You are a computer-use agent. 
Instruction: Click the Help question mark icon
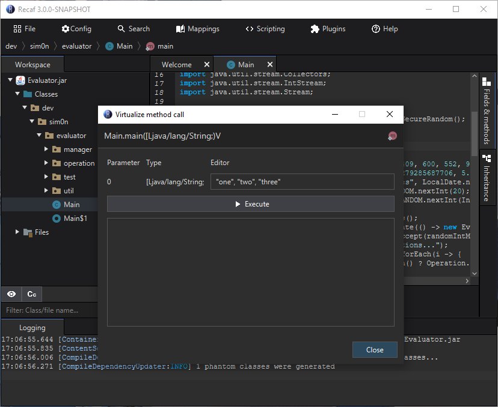[x=376, y=29]
